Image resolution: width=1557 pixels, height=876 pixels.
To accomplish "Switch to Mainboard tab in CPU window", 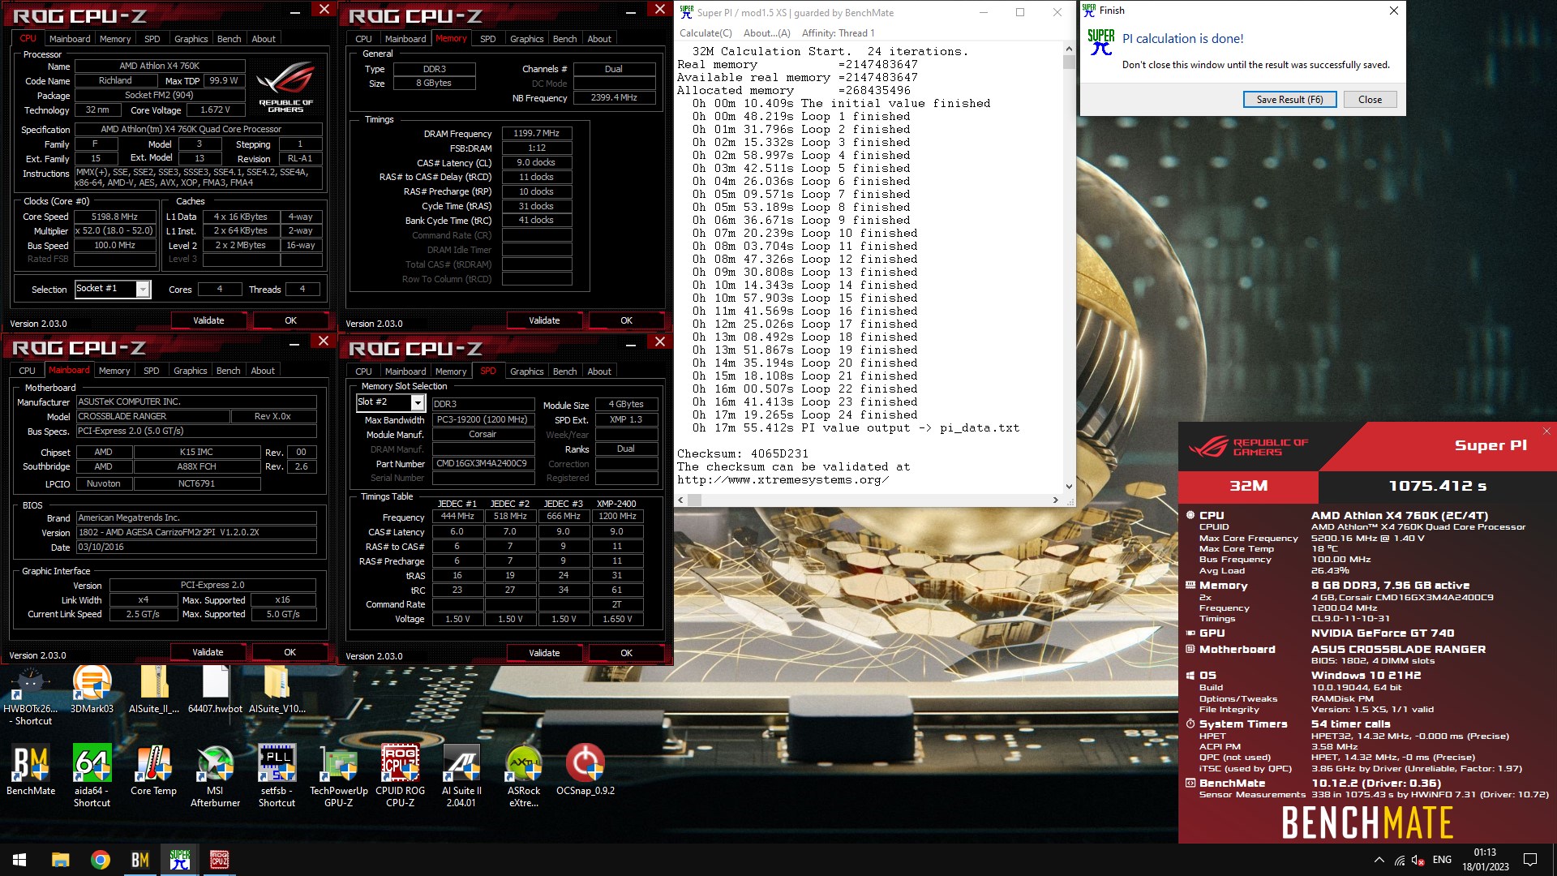I will click(70, 39).
